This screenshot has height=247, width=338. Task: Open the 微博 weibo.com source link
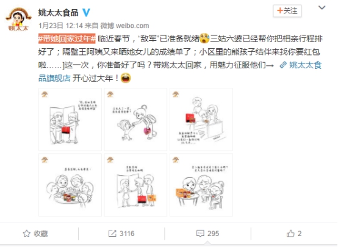coord(125,26)
